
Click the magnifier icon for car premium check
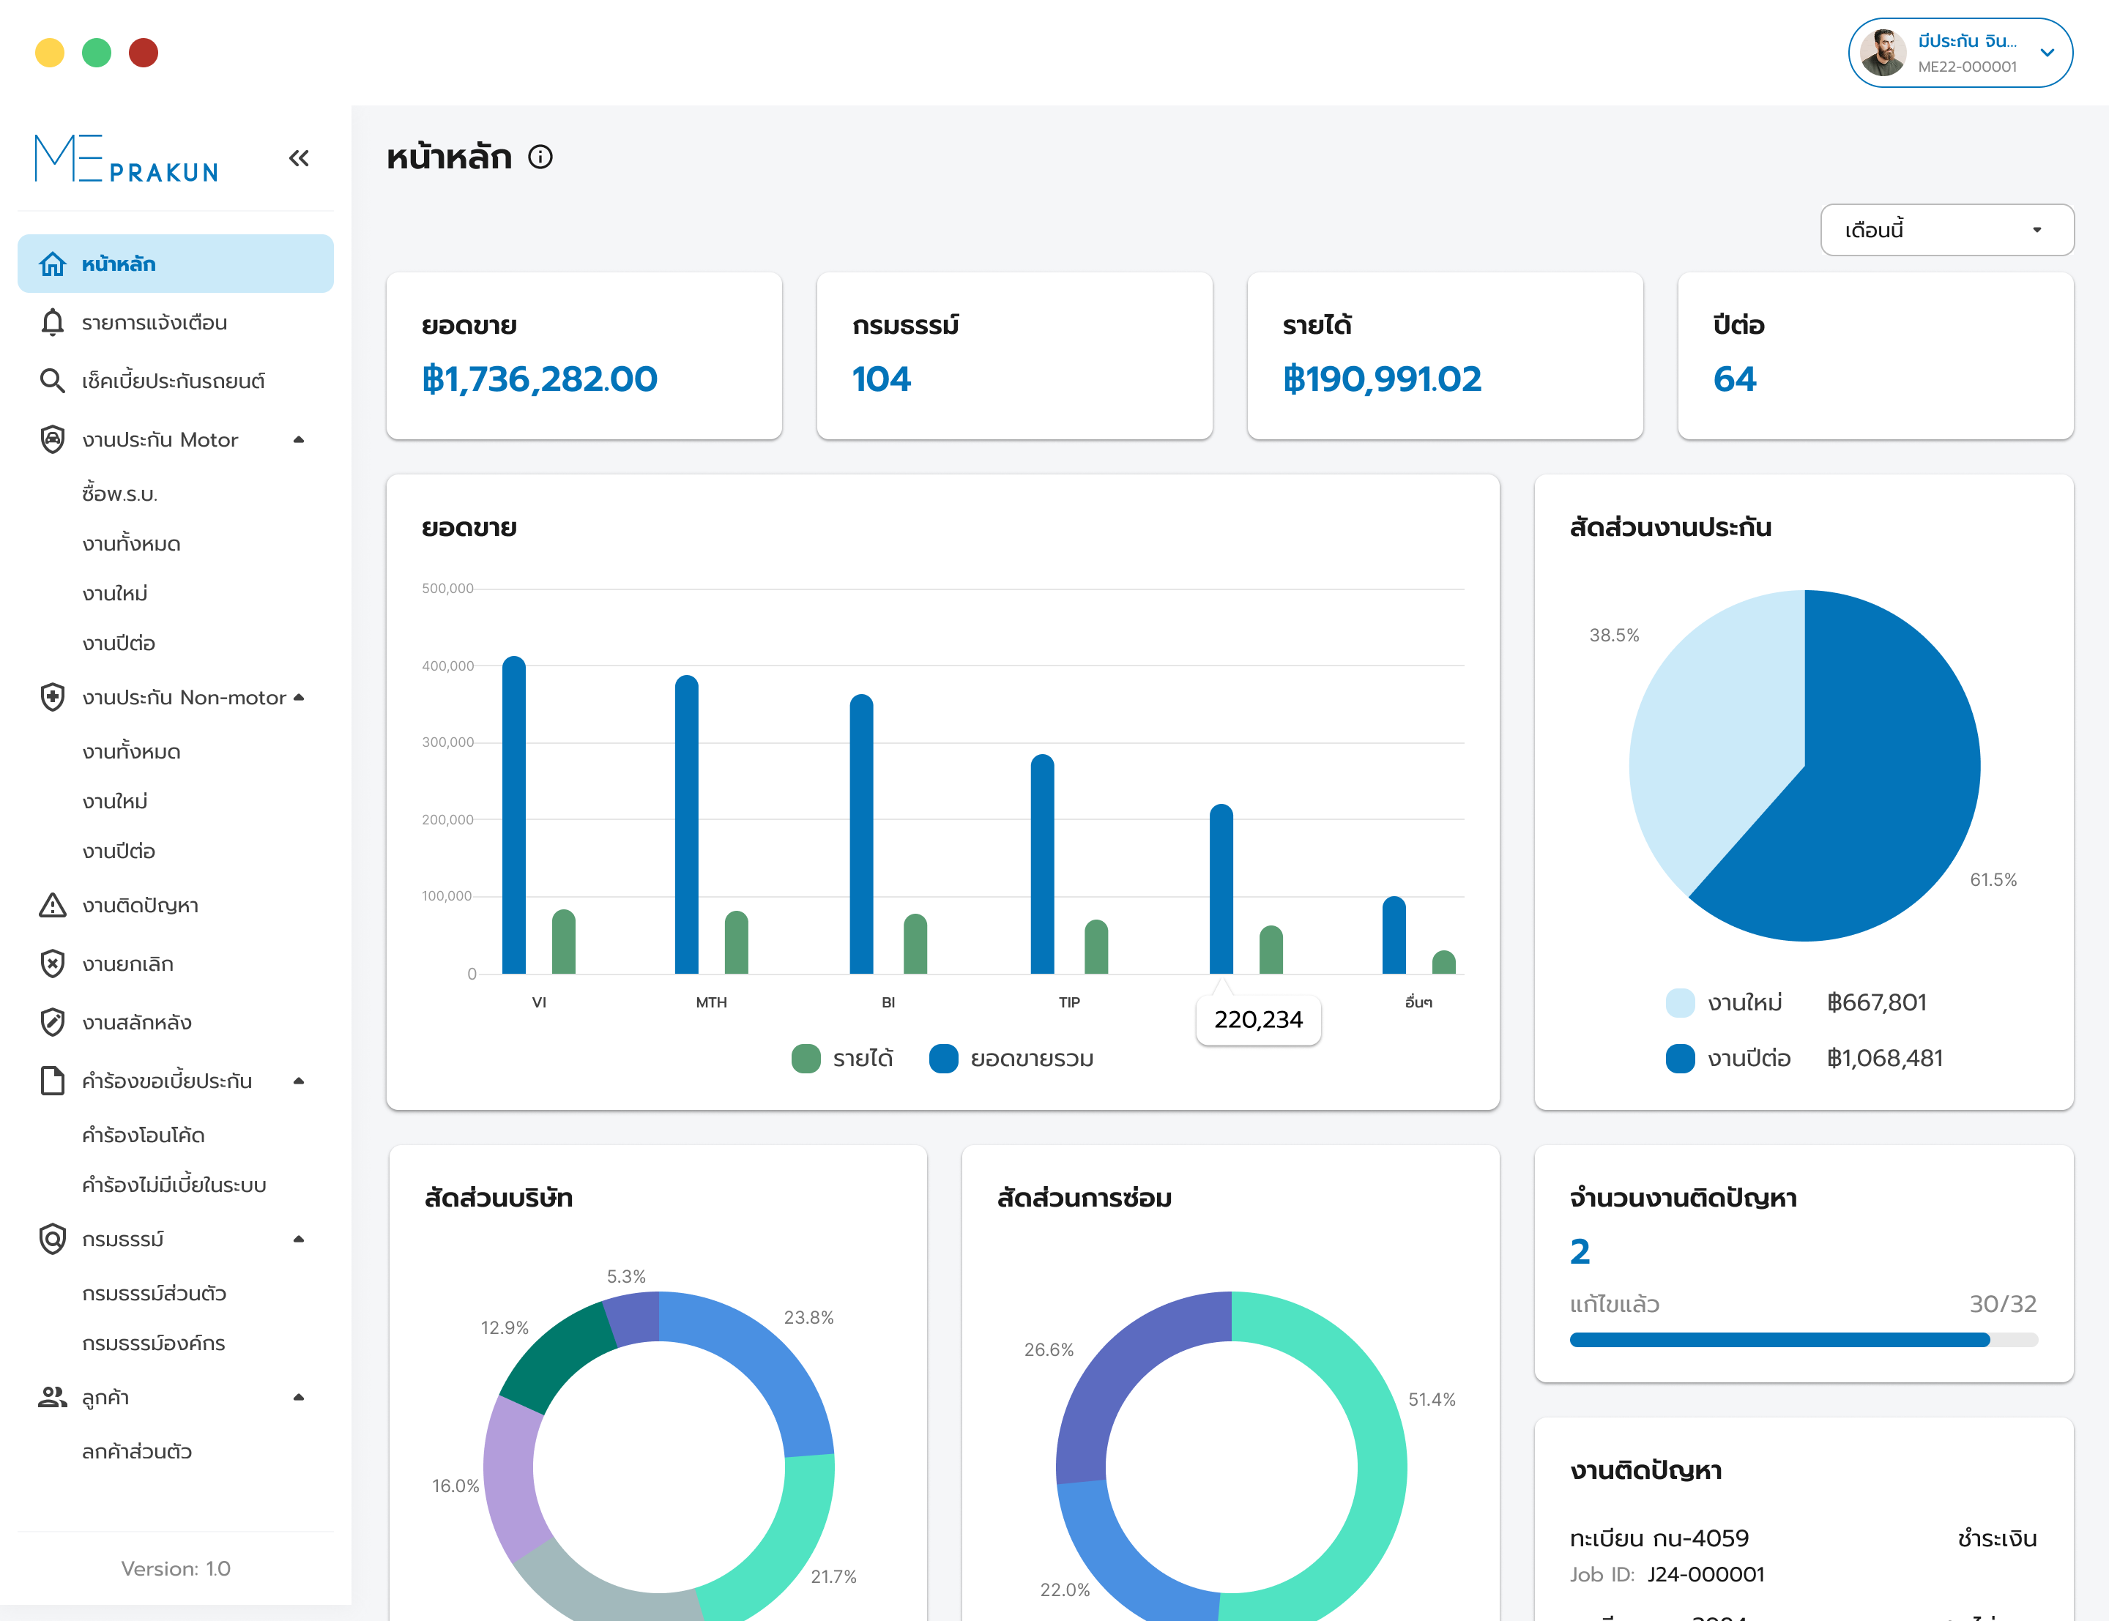pyautogui.click(x=52, y=381)
